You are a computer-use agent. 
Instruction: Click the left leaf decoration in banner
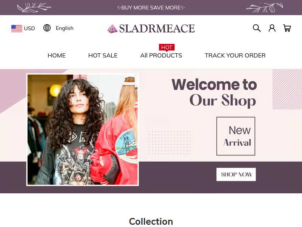pos(34,8)
